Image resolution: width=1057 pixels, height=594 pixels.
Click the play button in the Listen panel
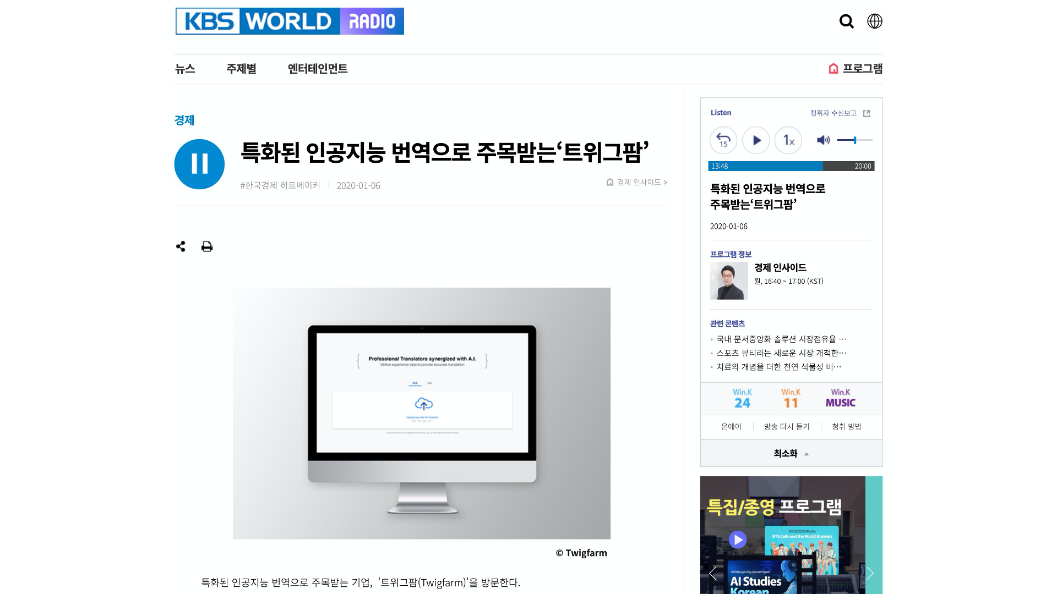point(756,140)
